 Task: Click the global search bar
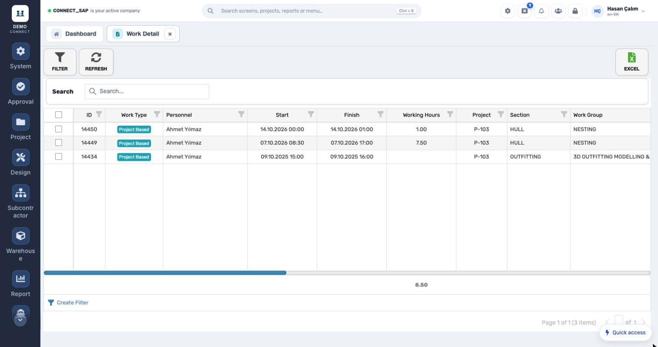(x=312, y=11)
